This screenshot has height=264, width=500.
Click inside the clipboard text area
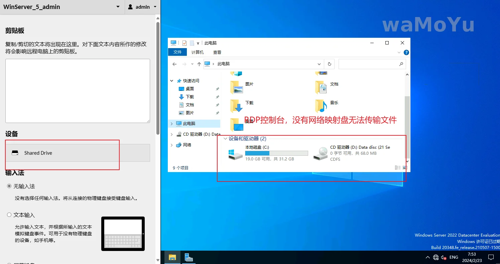pos(78,91)
